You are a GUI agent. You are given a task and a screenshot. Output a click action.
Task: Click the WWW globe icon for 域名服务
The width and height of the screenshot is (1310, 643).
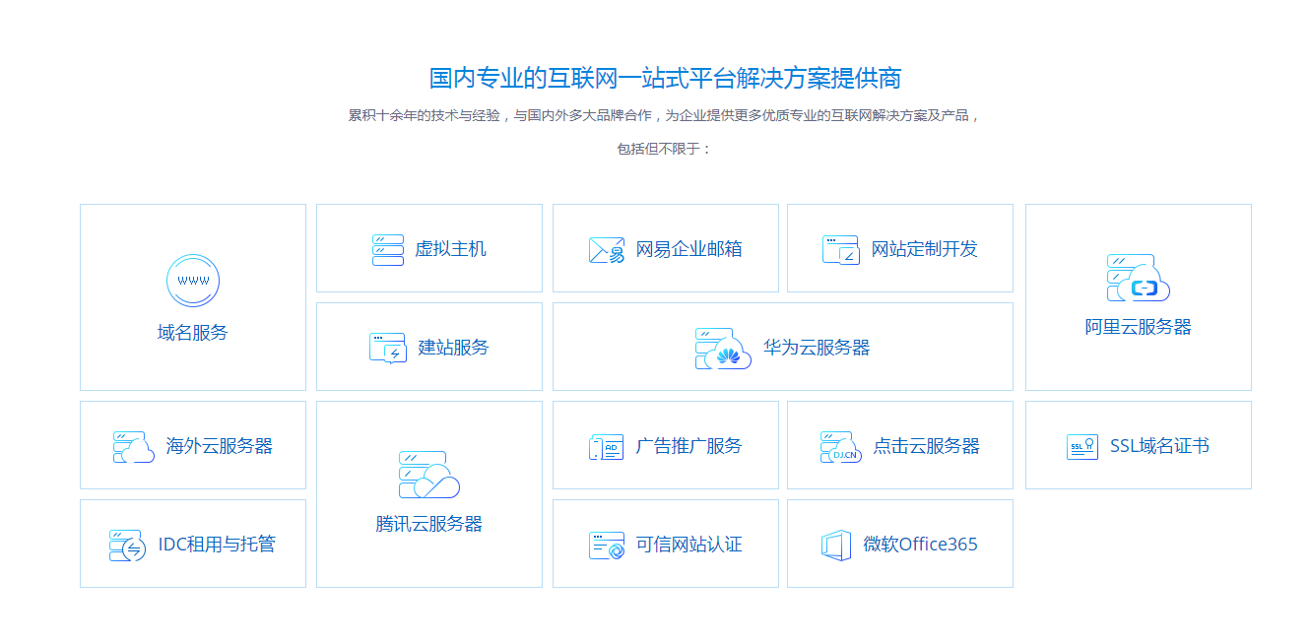point(192,281)
